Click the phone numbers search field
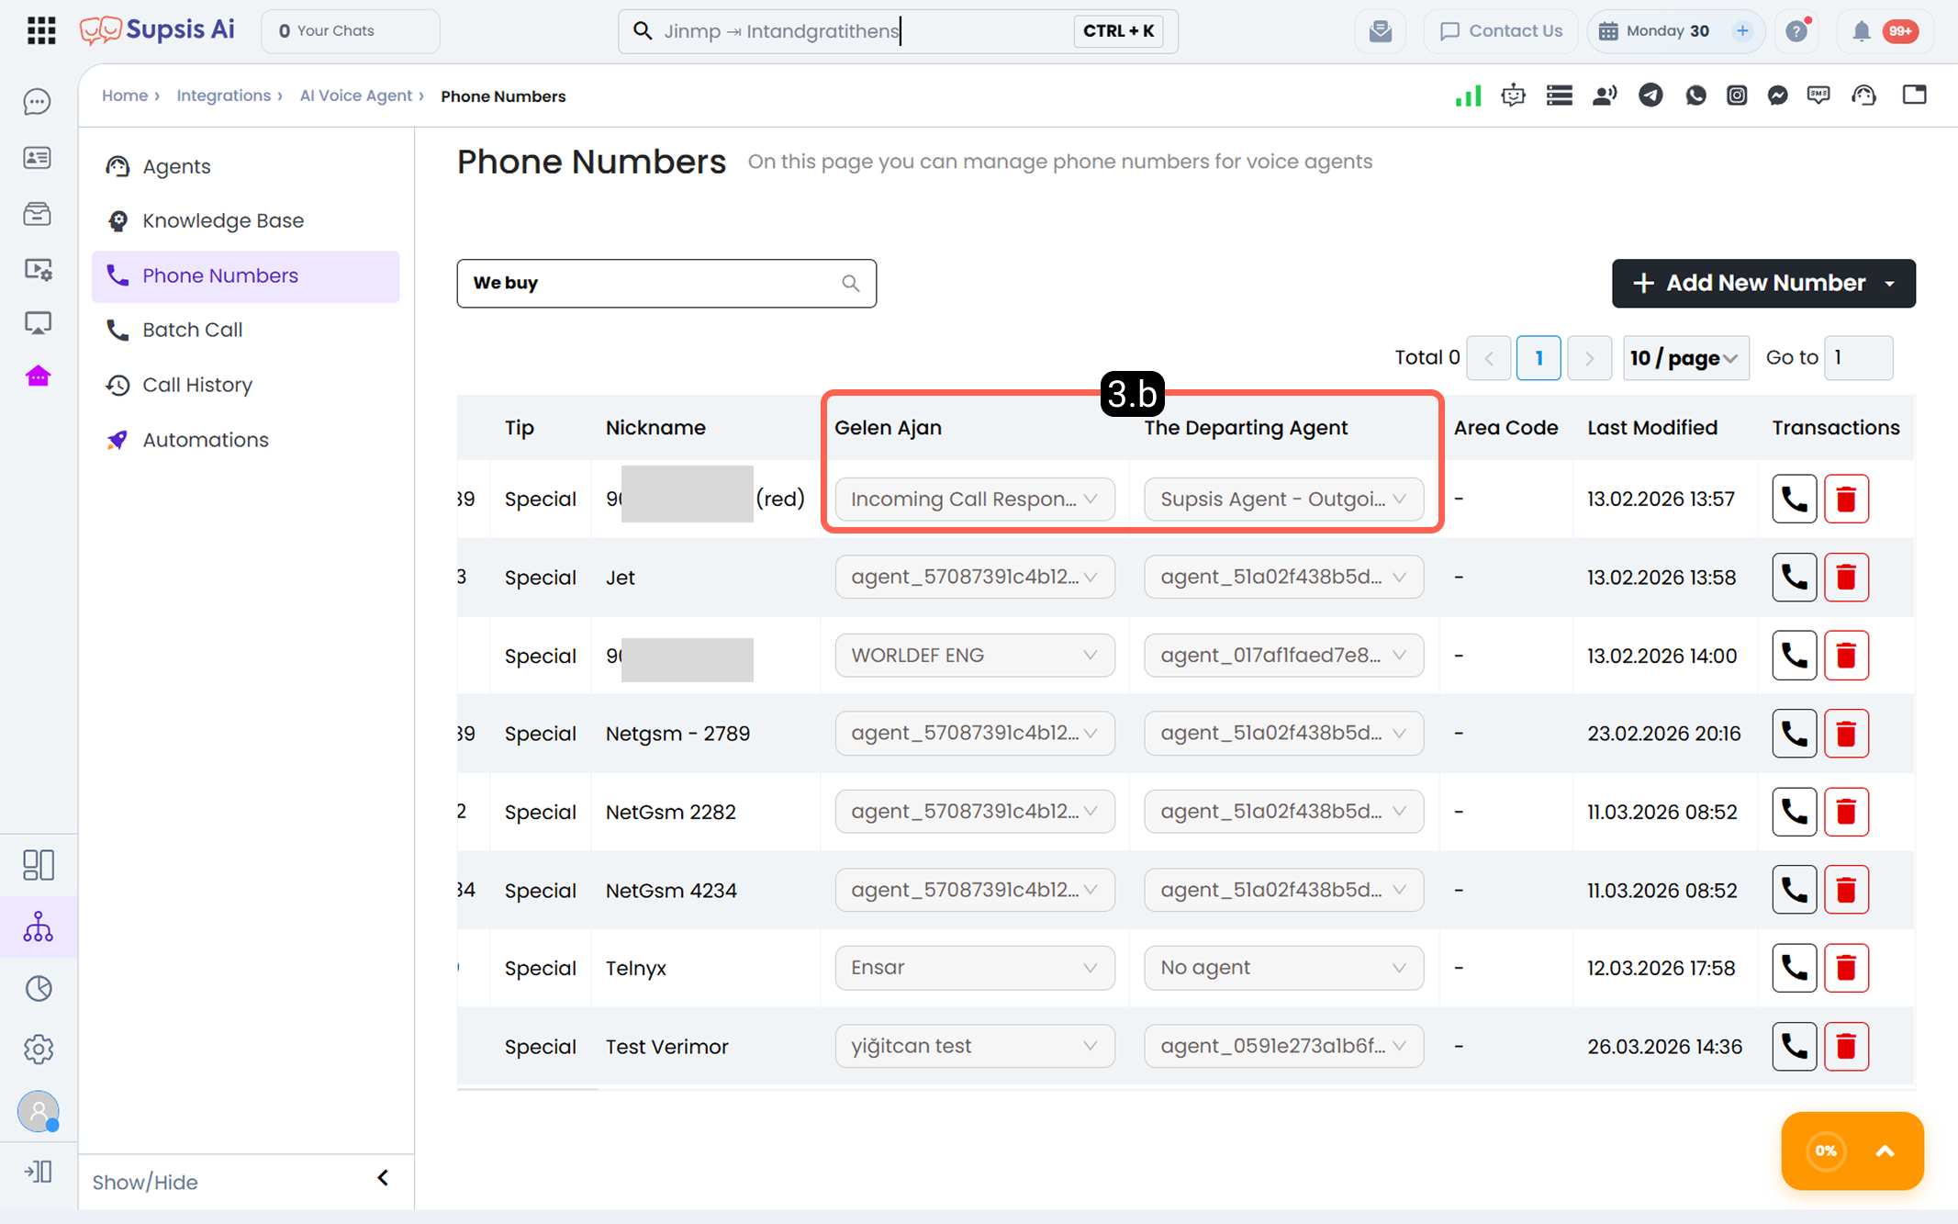Image resolution: width=1958 pixels, height=1224 pixels. 666,284
